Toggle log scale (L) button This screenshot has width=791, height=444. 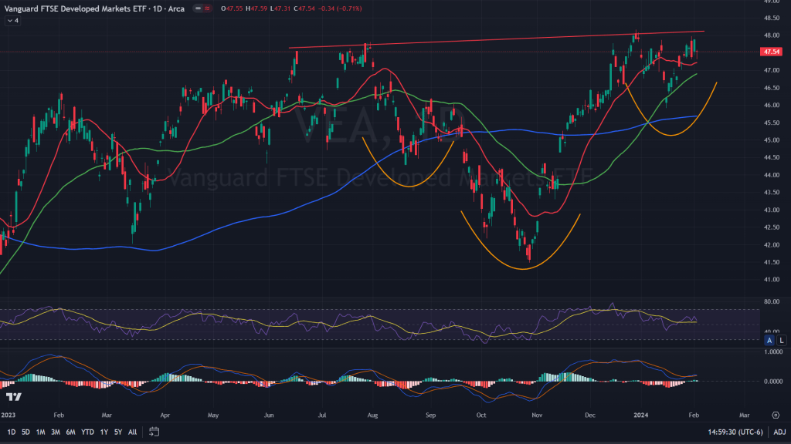[781, 340]
